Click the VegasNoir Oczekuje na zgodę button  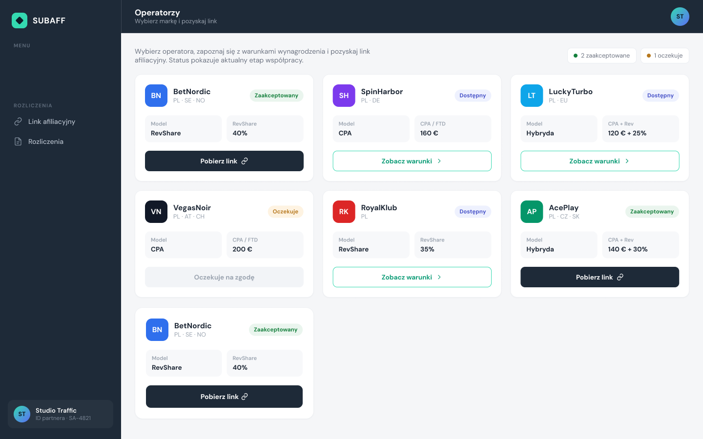point(224,277)
